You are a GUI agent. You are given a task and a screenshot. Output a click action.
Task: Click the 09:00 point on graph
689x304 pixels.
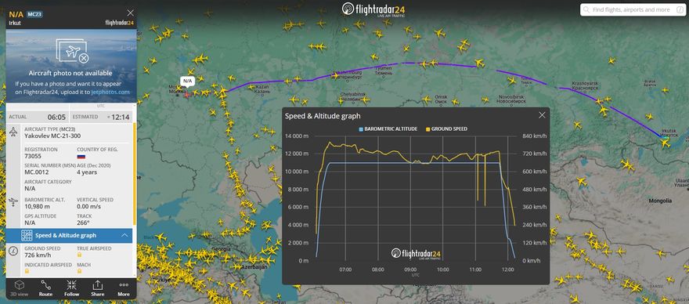[410, 270]
